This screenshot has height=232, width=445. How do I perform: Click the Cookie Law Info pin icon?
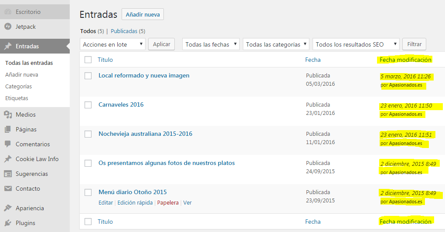click(8, 159)
